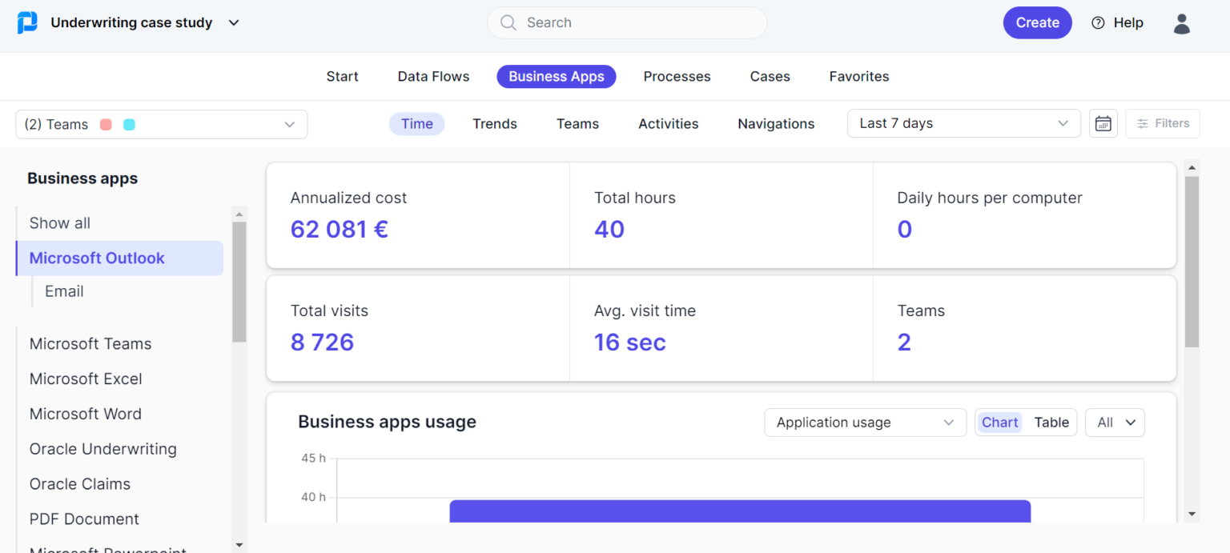Click the Create button
The image size is (1230, 553).
click(x=1037, y=22)
